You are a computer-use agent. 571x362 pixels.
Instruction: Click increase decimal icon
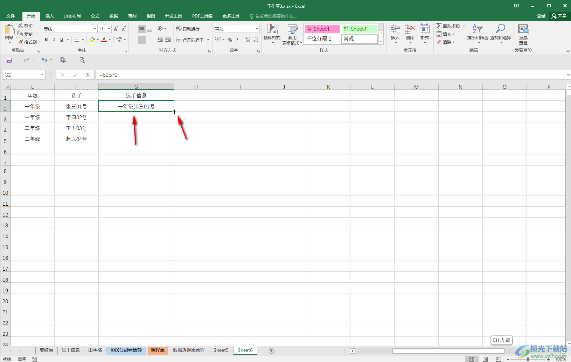pyautogui.click(x=248, y=40)
